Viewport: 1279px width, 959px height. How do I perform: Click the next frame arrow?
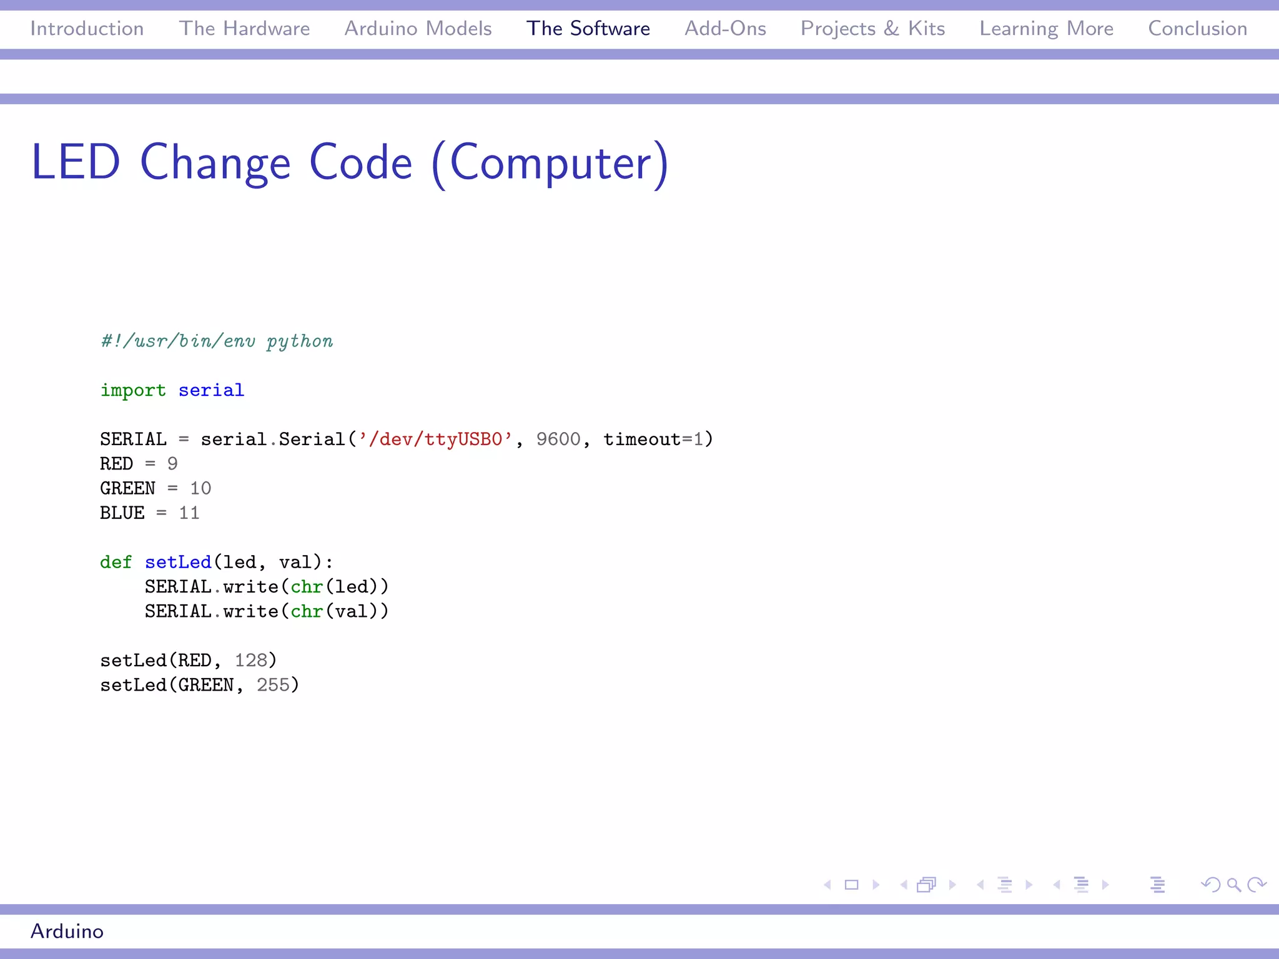pyautogui.click(x=952, y=885)
